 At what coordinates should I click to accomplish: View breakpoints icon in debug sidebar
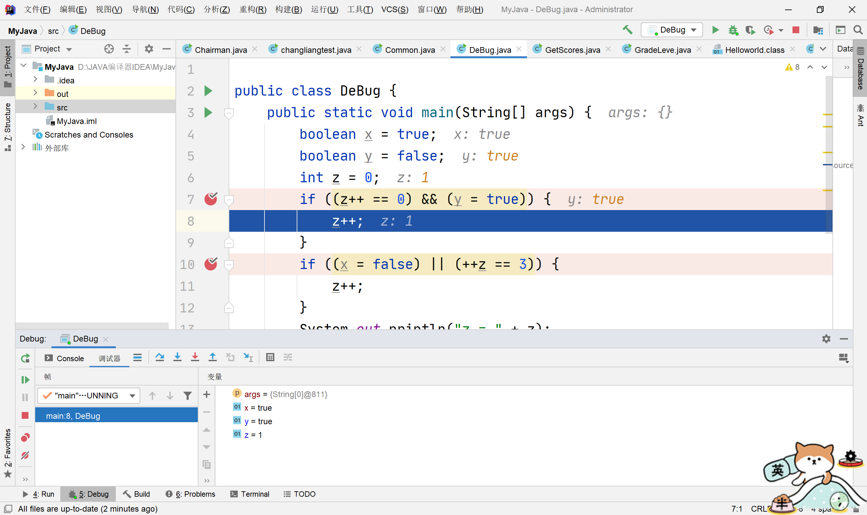tap(25, 438)
